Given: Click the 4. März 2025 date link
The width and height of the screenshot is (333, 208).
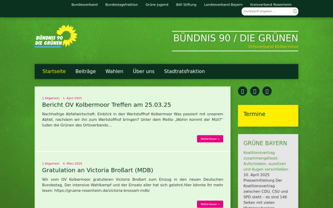Looking at the screenshot, I should [72, 164].
